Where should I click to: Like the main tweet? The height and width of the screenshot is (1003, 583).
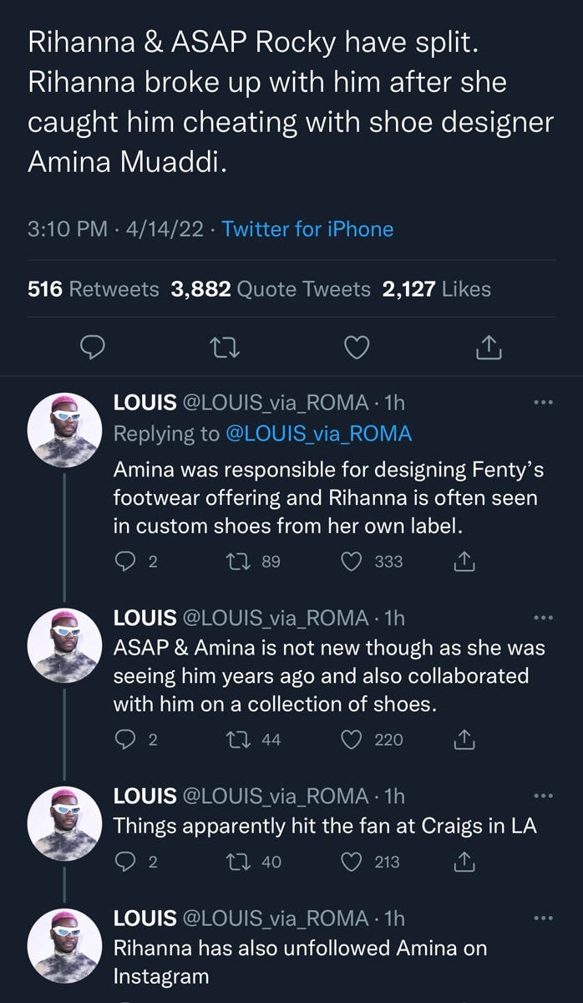(x=357, y=347)
